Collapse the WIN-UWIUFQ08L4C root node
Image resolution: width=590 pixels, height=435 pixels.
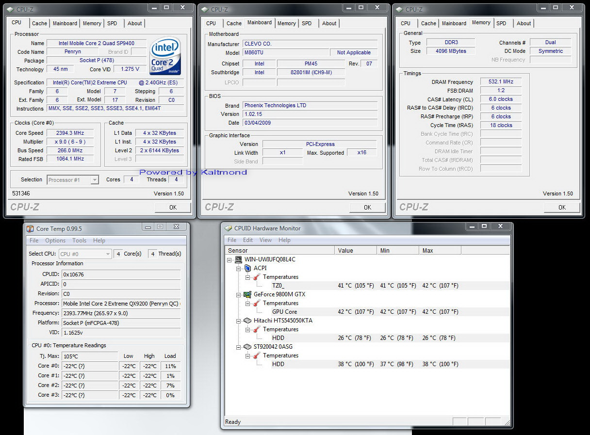click(x=230, y=260)
